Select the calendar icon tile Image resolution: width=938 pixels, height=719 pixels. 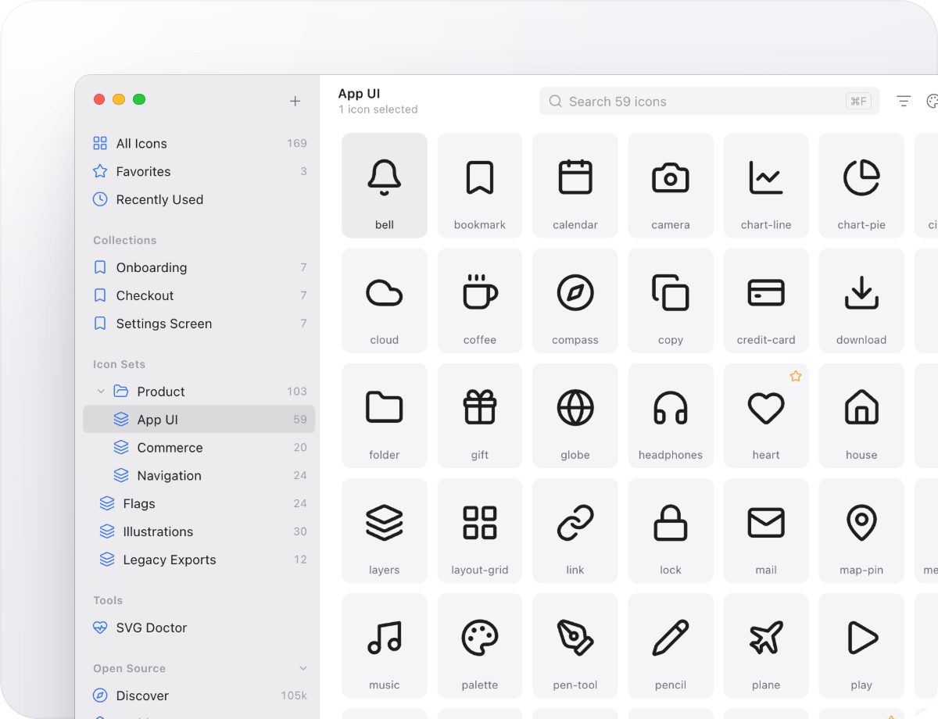[575, 185]
